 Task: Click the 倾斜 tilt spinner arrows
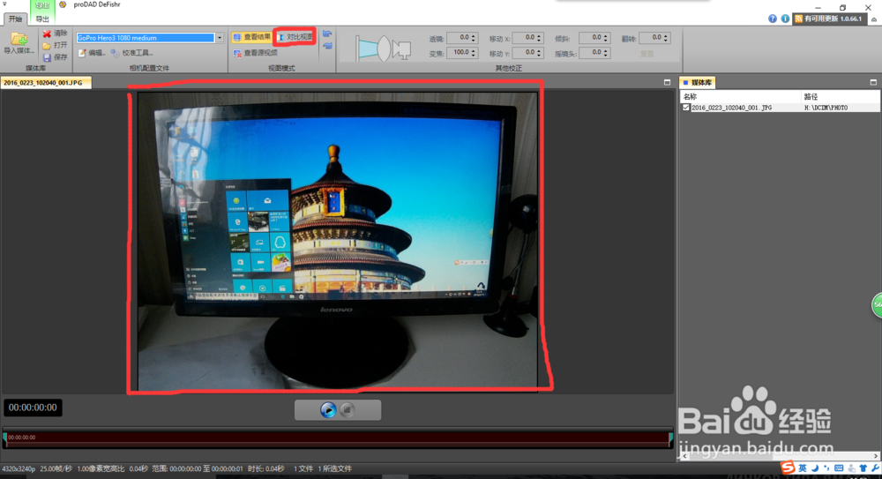pos(606,38)
